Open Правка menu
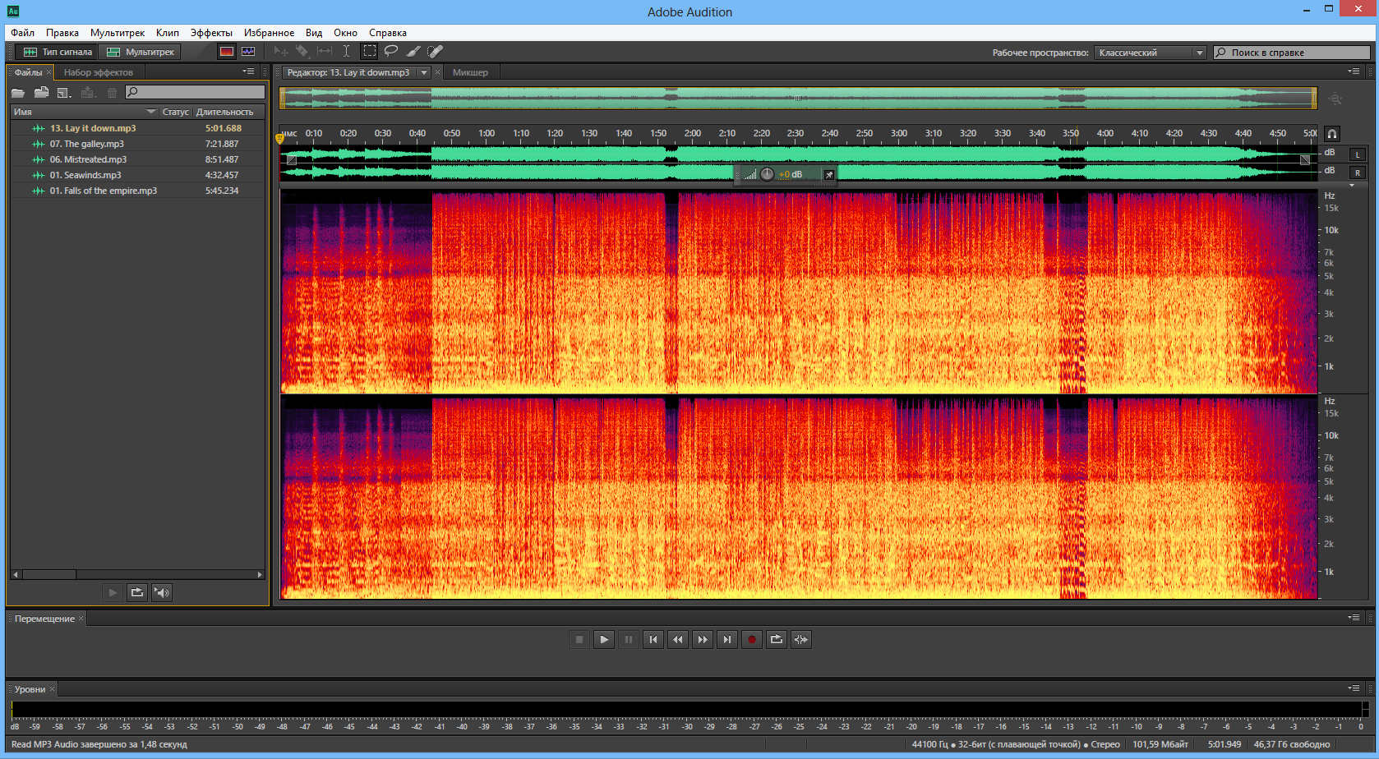 click(x=62, y=33)
